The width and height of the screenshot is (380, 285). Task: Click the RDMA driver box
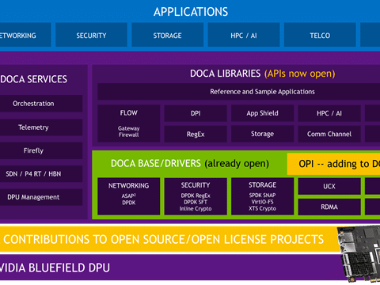329,207
